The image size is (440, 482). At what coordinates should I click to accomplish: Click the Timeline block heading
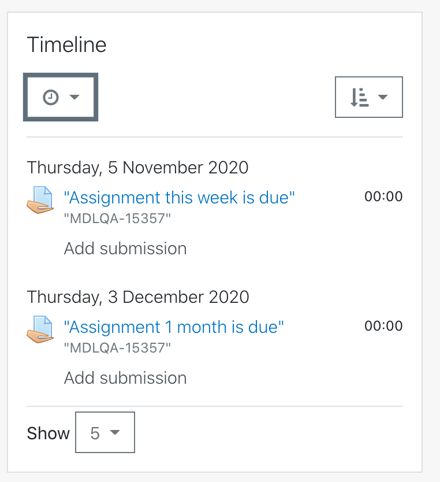pyautogui.click(x=66, y=45)
